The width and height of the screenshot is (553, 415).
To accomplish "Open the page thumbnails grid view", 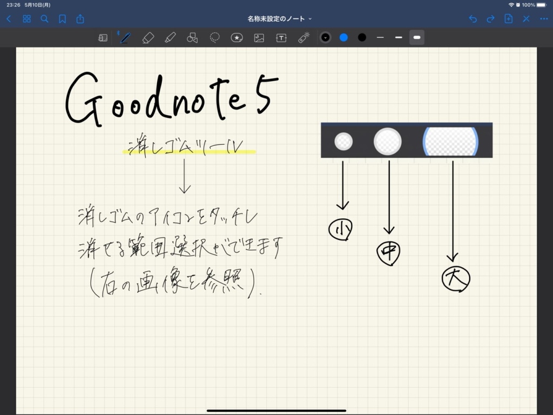I will coord(27,19).
